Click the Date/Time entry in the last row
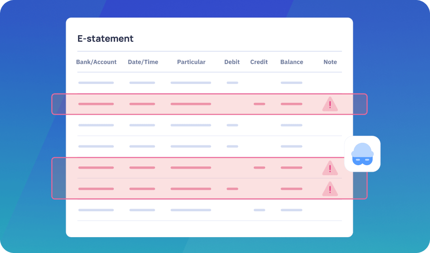 coord(142,210)
